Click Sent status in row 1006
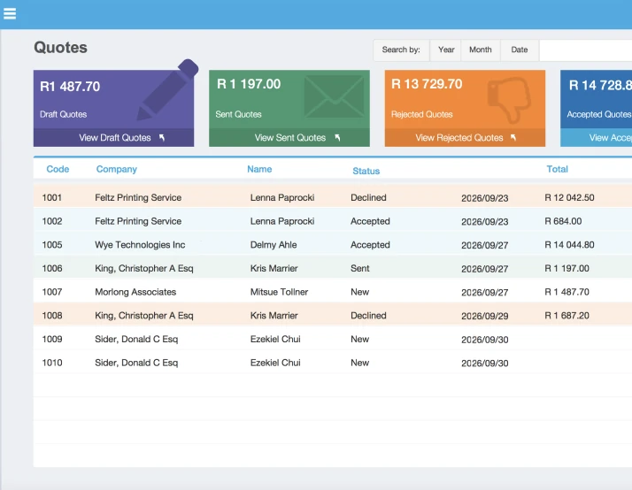The image size is (632, 490). (x=360, y=268)
